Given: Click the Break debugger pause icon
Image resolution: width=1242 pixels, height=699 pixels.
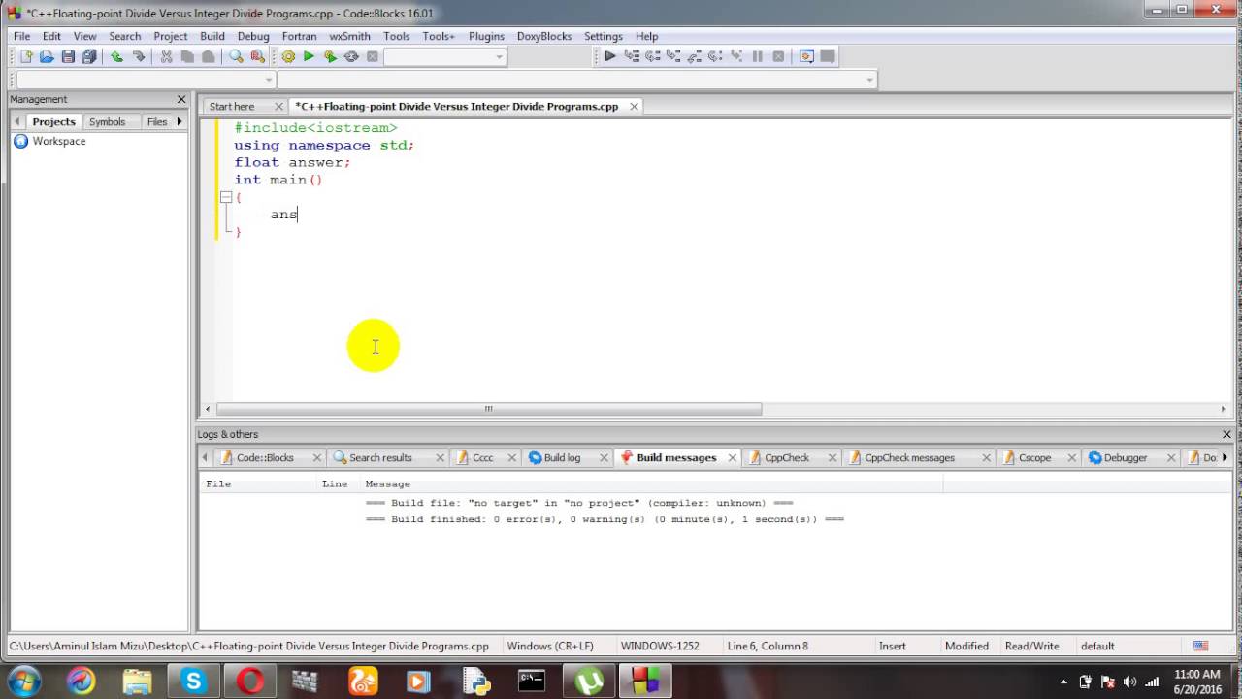Looking at the screenshot, I should [x=758, y=56].
